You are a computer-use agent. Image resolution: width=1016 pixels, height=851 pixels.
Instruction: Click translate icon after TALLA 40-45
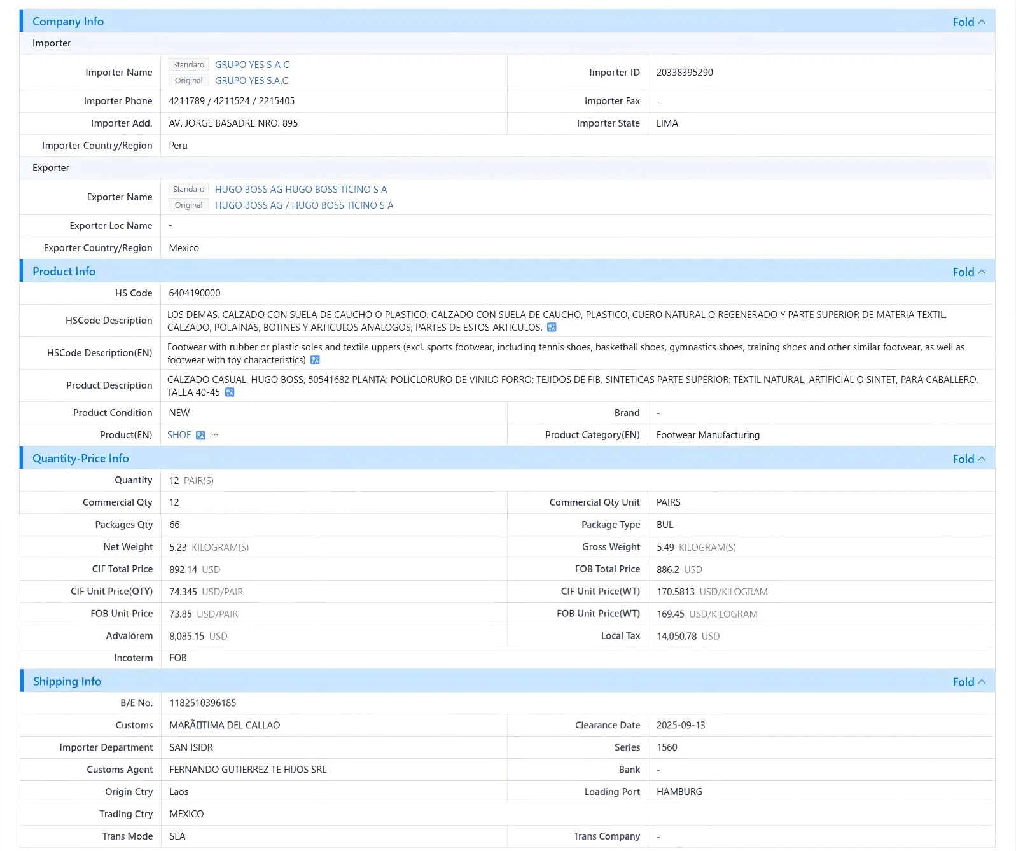230,392
